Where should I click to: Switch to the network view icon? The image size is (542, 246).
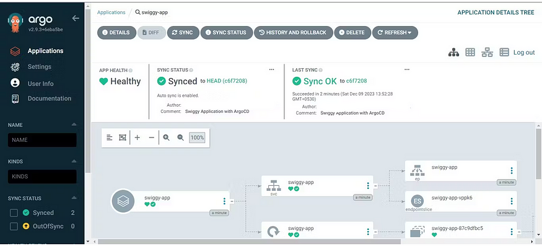coord(487,52)
